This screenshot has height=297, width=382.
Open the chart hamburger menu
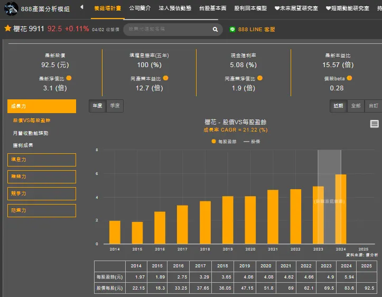click(x=375, y=124)
